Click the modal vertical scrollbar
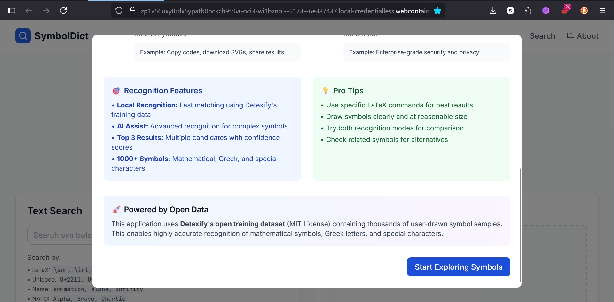Image resolution: width=614 pixels, height=302 pixels. pyautogui.click(x=520, y=225)
